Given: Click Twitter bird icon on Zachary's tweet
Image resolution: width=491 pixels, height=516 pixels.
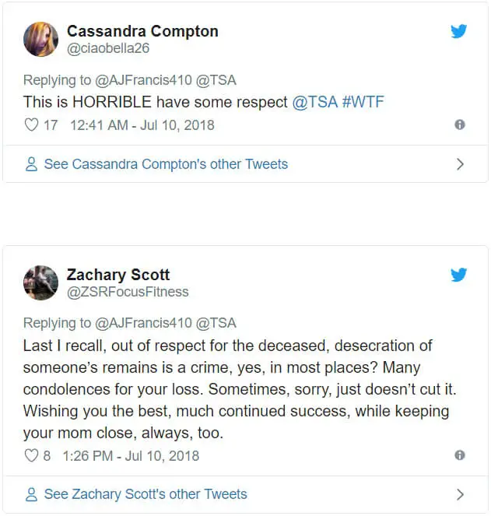Looking at the screenshot, I should coord(459,275).
